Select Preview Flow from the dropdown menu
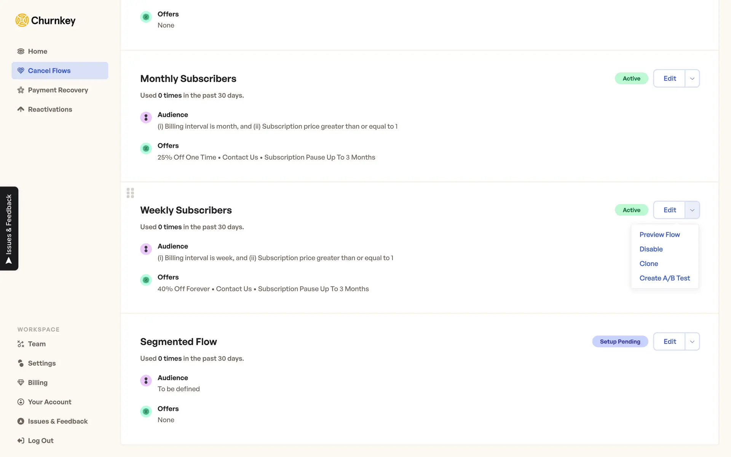 point(659,235)
